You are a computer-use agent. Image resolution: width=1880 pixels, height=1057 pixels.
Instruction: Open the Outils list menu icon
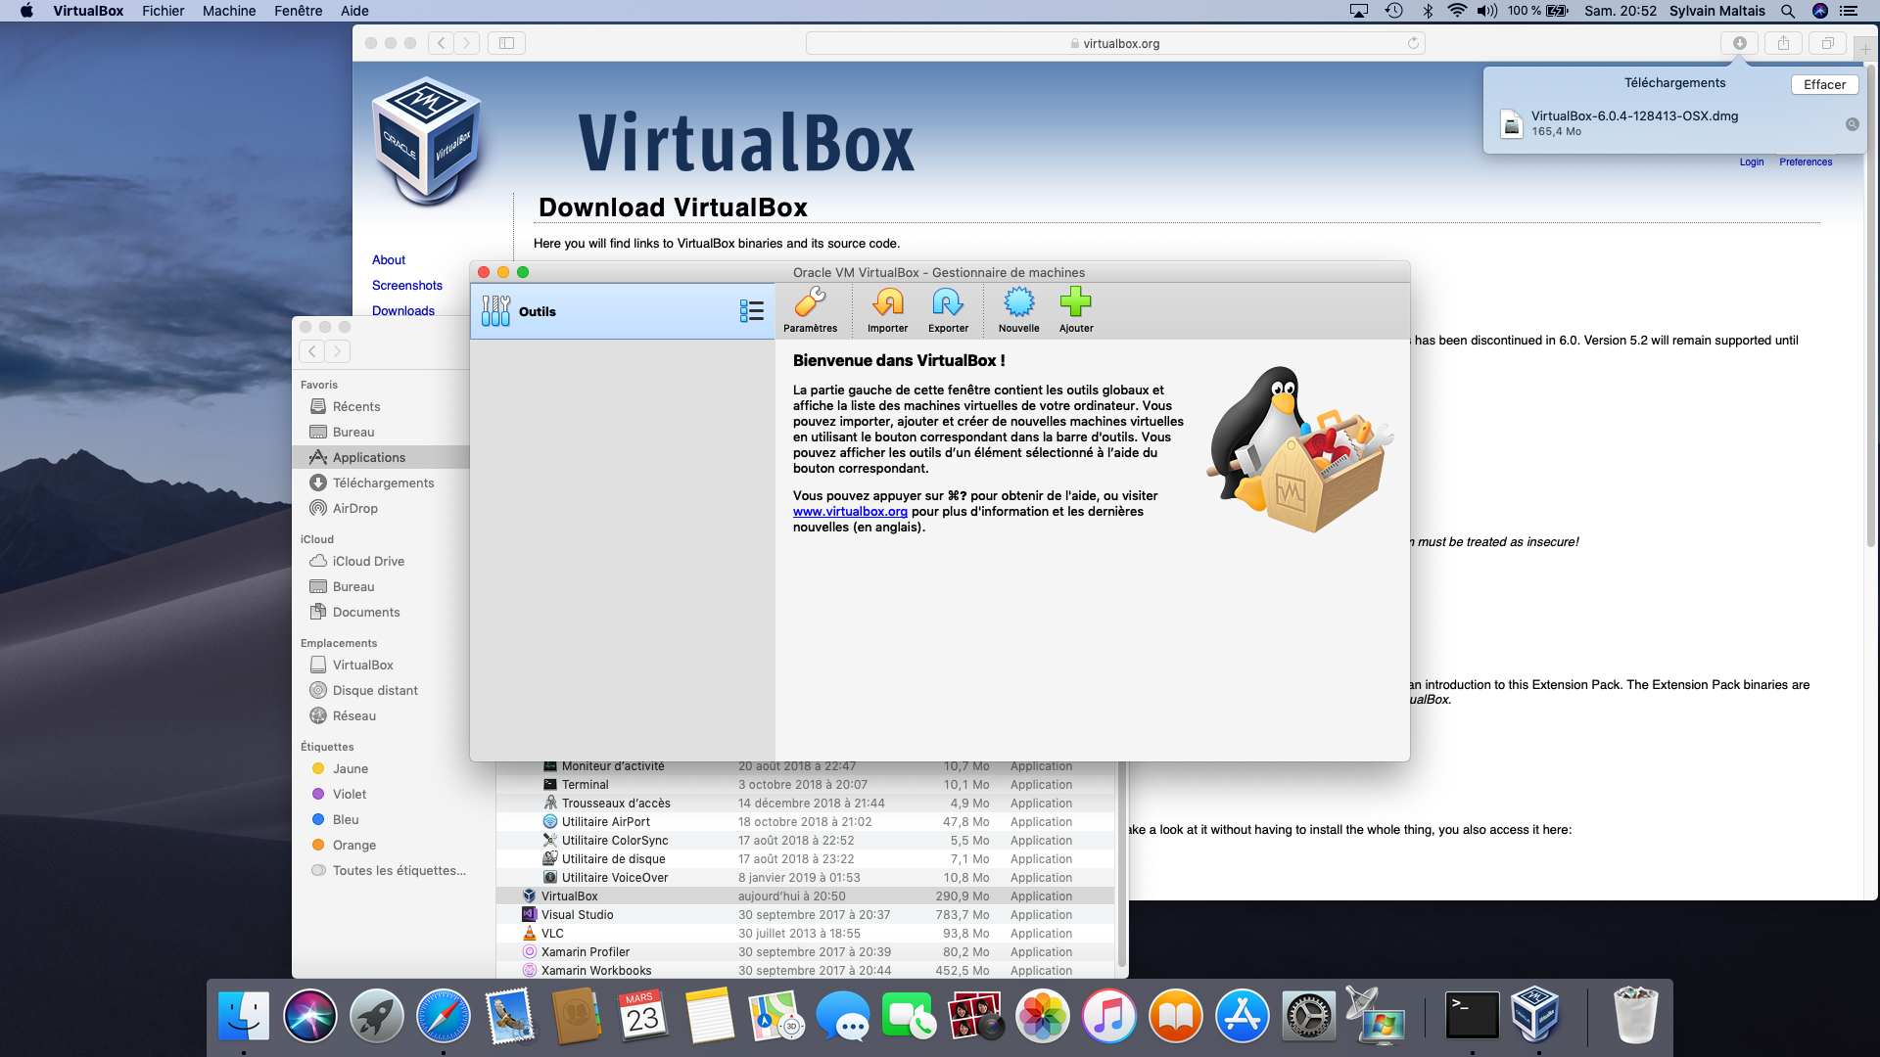coord(751,311)
